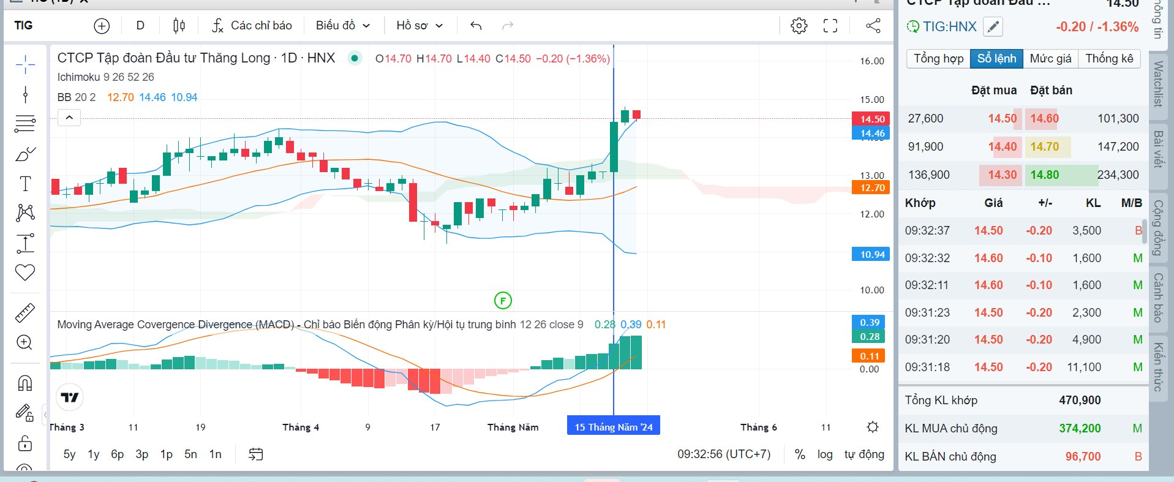Screen dimensions: 1174x482
Task: Click the refresh icon beside TIG:HNX
Action: [x=912, y=27]
